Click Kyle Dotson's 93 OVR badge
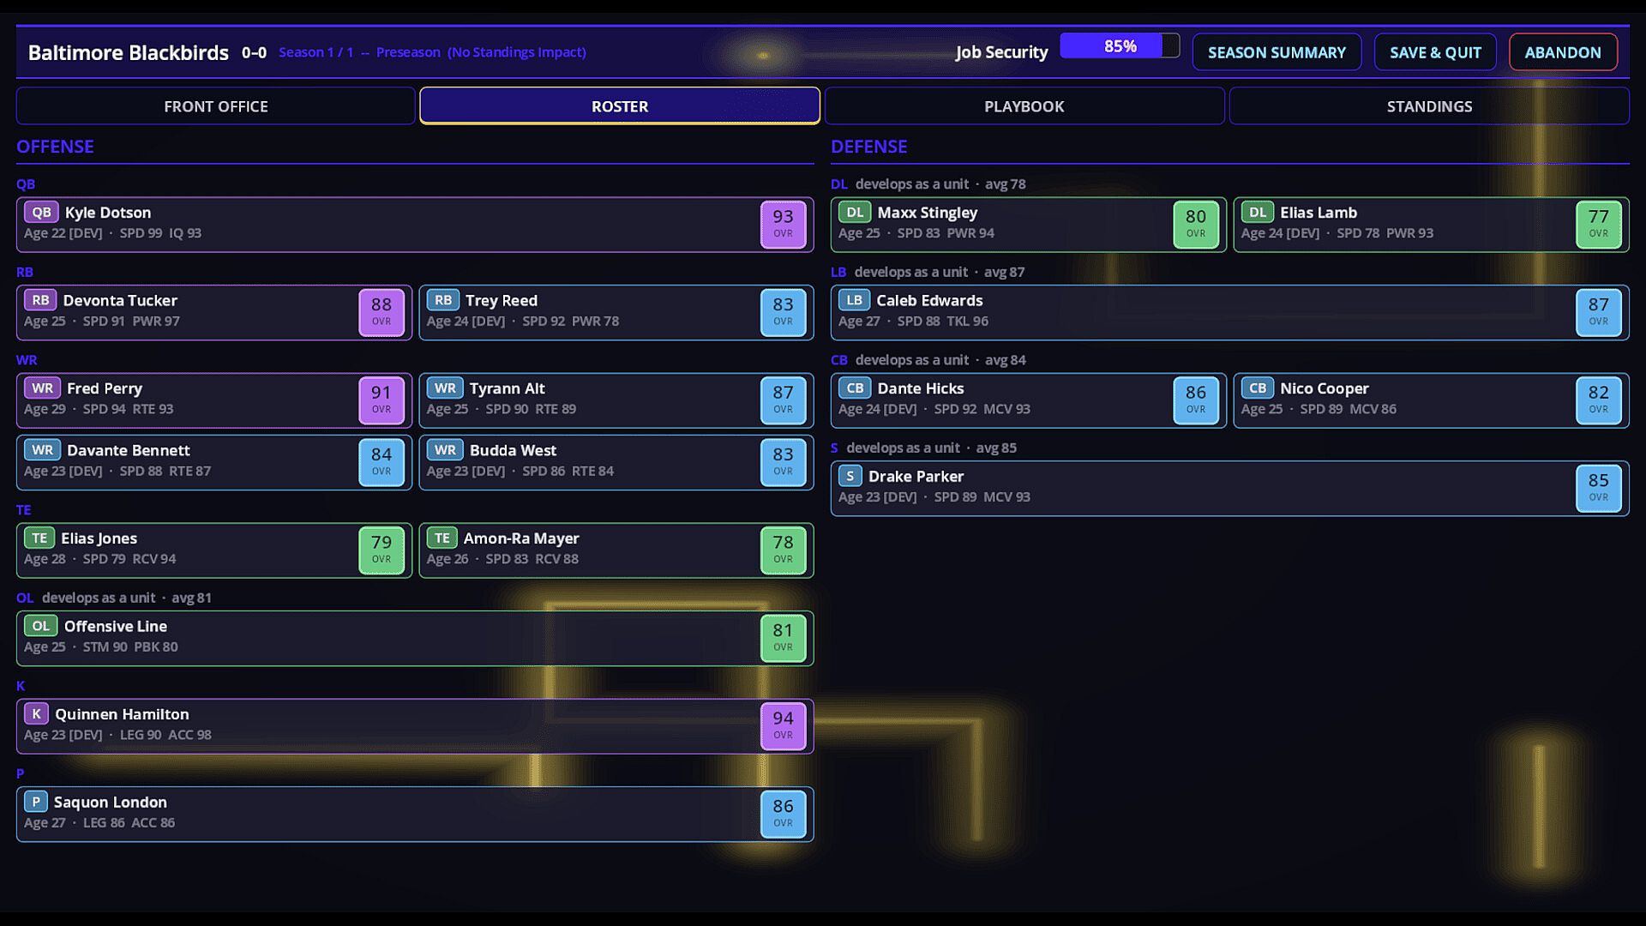Viewport: 1646px width, 926px height. tap(783, 225)
